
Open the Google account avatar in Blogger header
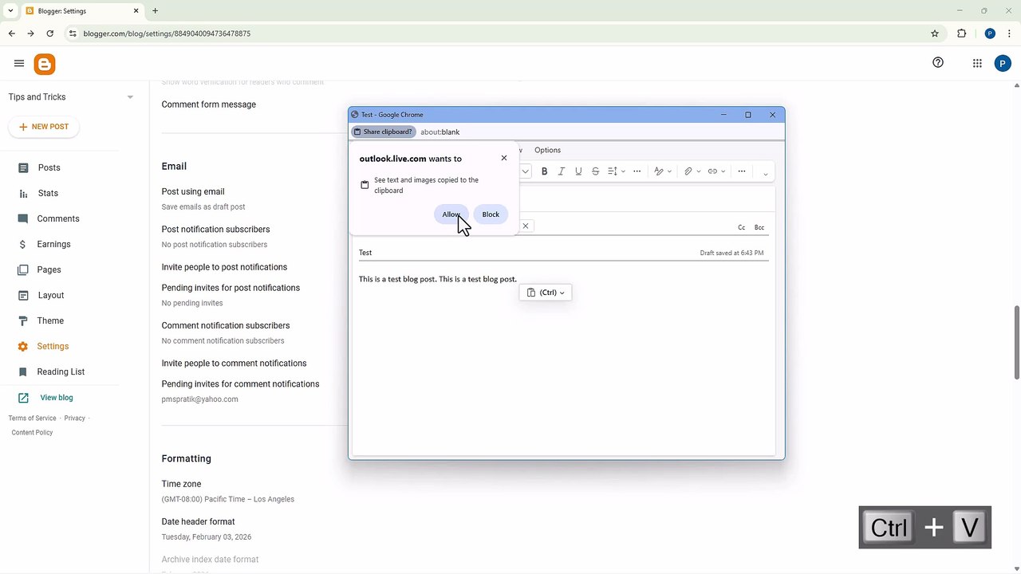[x=1003, y=64]
